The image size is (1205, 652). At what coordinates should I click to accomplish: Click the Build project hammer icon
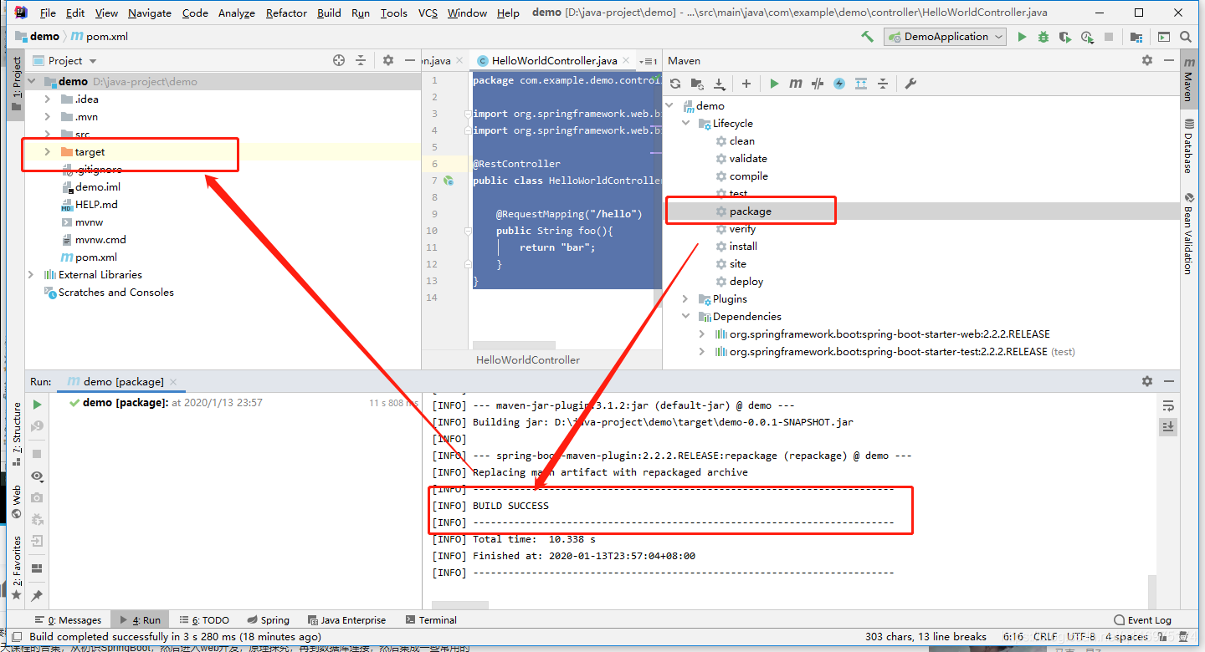(868, 37)
